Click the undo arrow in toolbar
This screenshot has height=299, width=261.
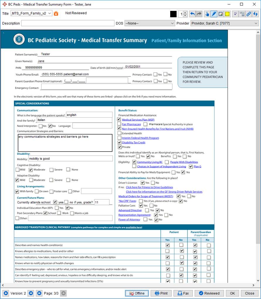click(193, 14)
